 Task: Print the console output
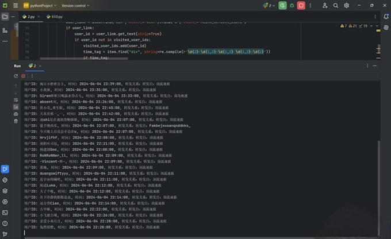coord(16,114)
